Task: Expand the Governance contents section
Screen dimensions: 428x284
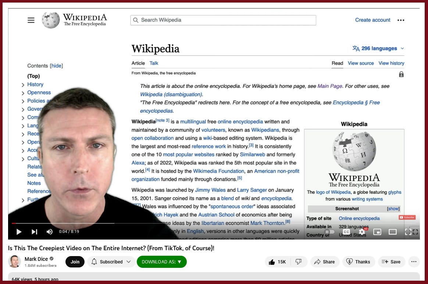Action: (23, 109)
